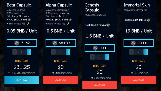Click the Immortal Skin SOLD OUT button
Screen dimensions: 161x91
[139, 80]
